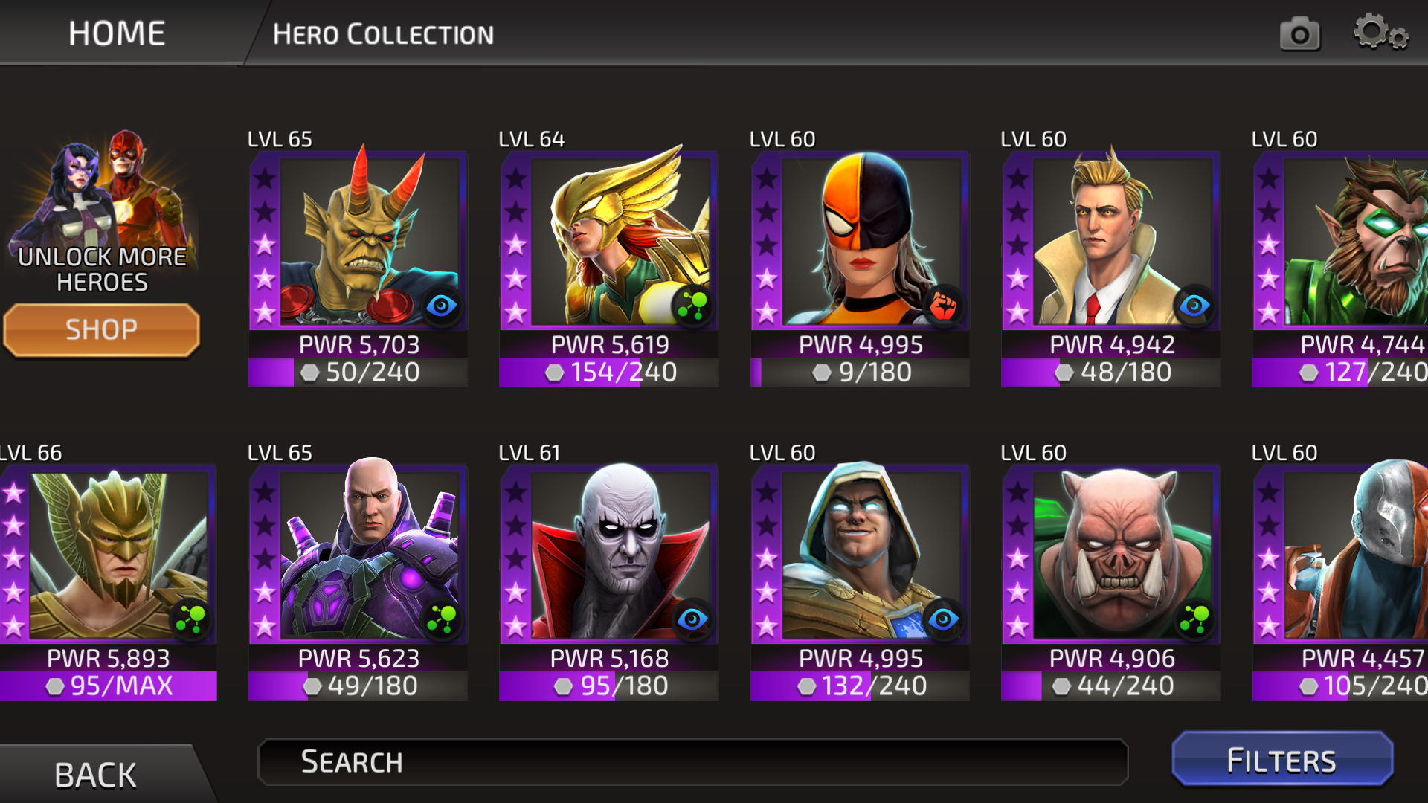Screen dimensions: 1428x803
Task: Open the Unlock More Heroes promo image
Action: tap(102, 212)
